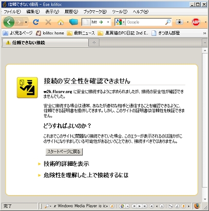Image resolution: width=209 pixels, height=211 pixels.
Task: Click the camera screenshot icon
Action: (179, 22)
